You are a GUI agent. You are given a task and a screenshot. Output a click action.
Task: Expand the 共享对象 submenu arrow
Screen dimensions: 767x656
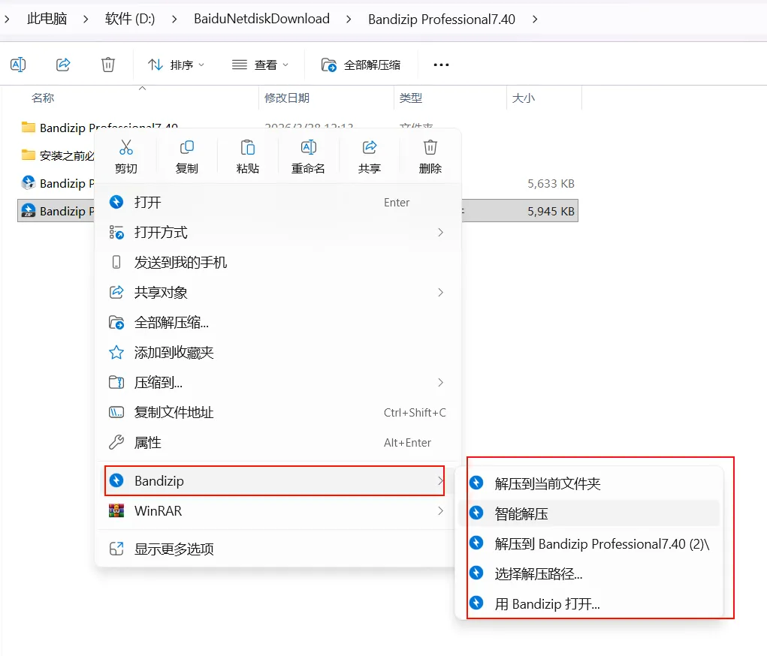(x=440, y=292)
